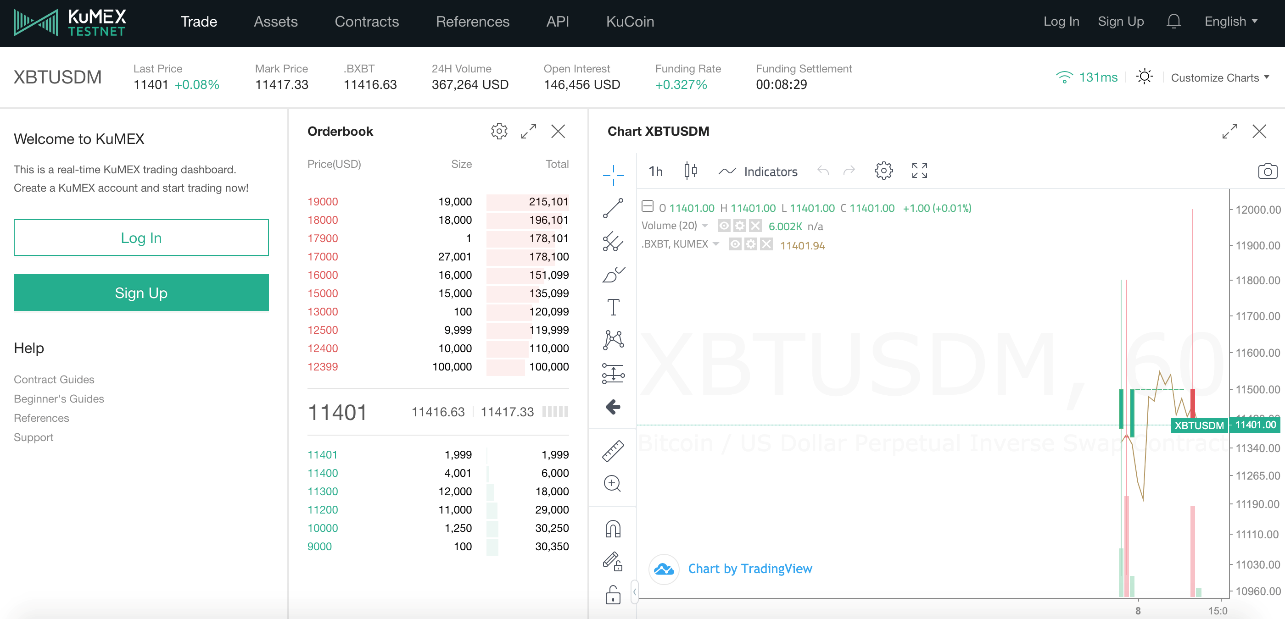Select the brush drawing tool

click(x=613, y=275)
